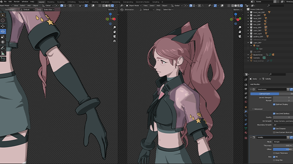
Task: Open the UV Smooth dropdown
Action: 283,121
